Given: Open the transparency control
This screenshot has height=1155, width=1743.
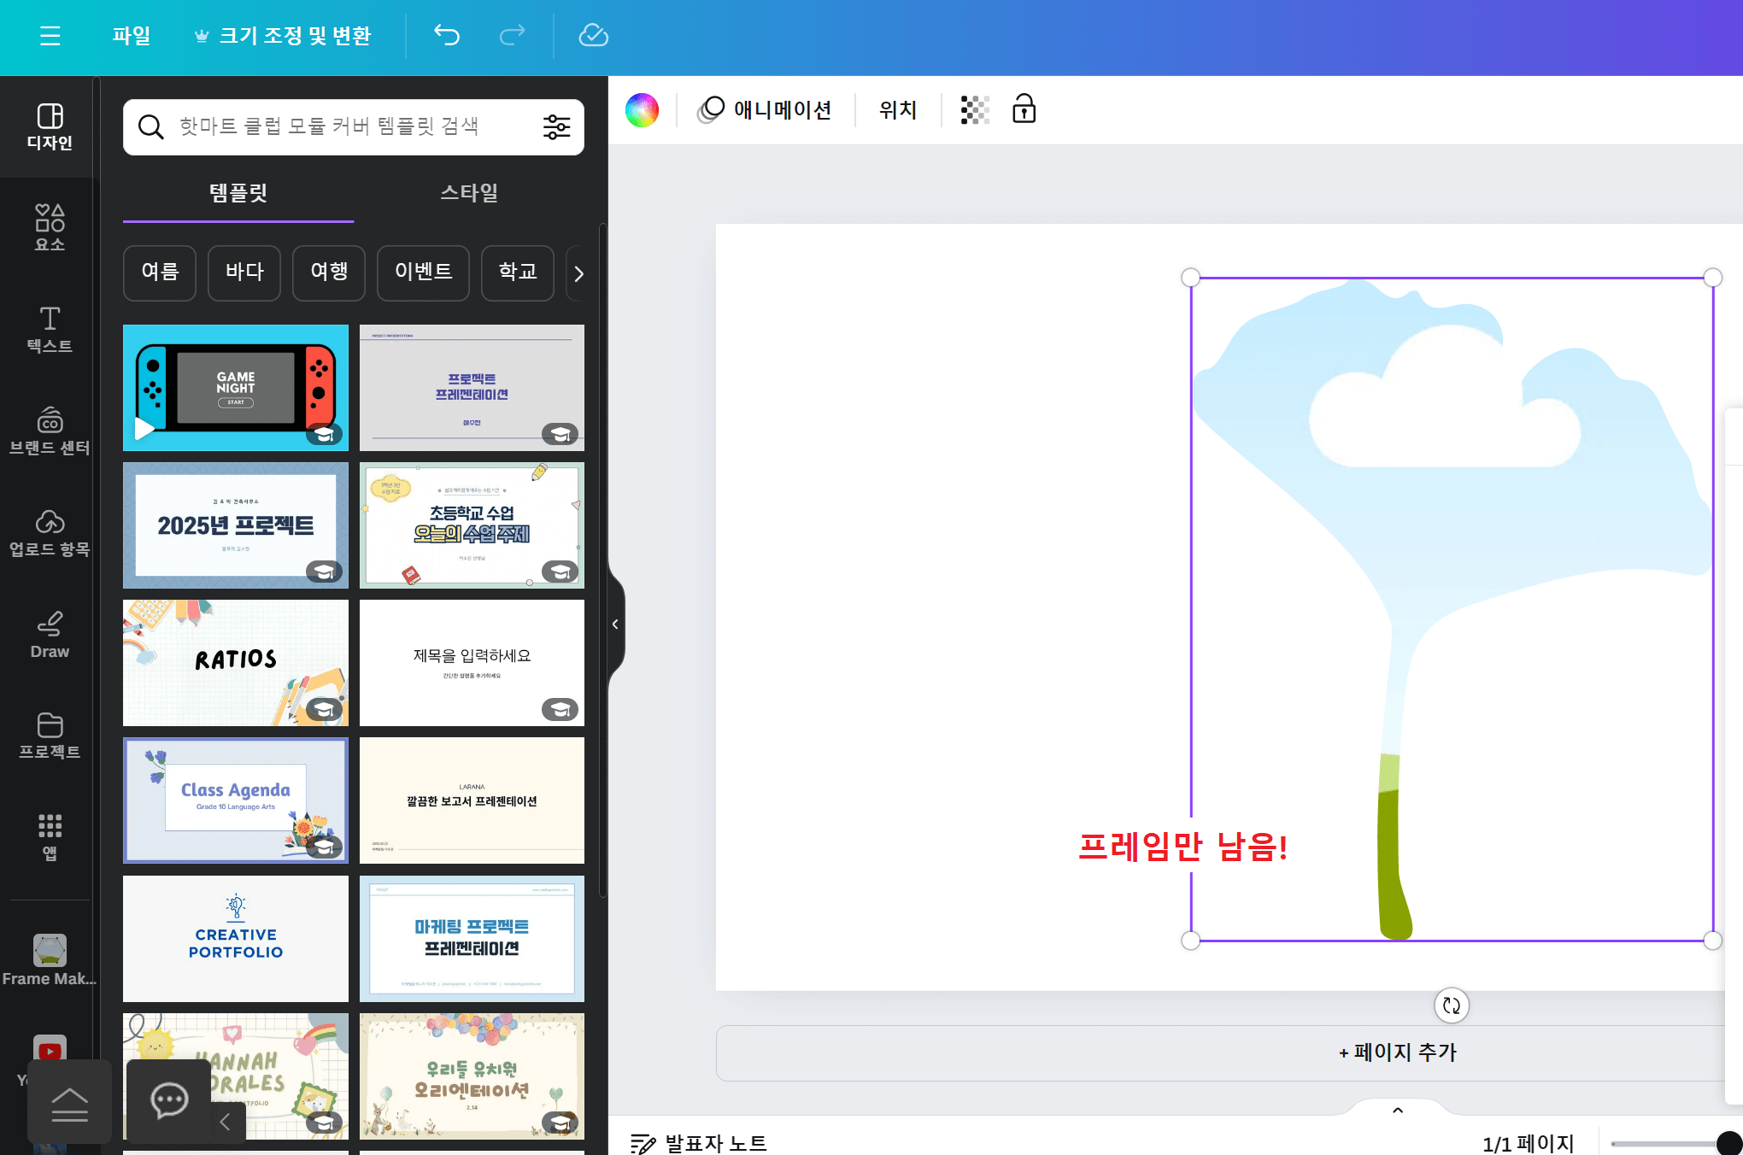Looking at the screenshot, I should [974, 109].
